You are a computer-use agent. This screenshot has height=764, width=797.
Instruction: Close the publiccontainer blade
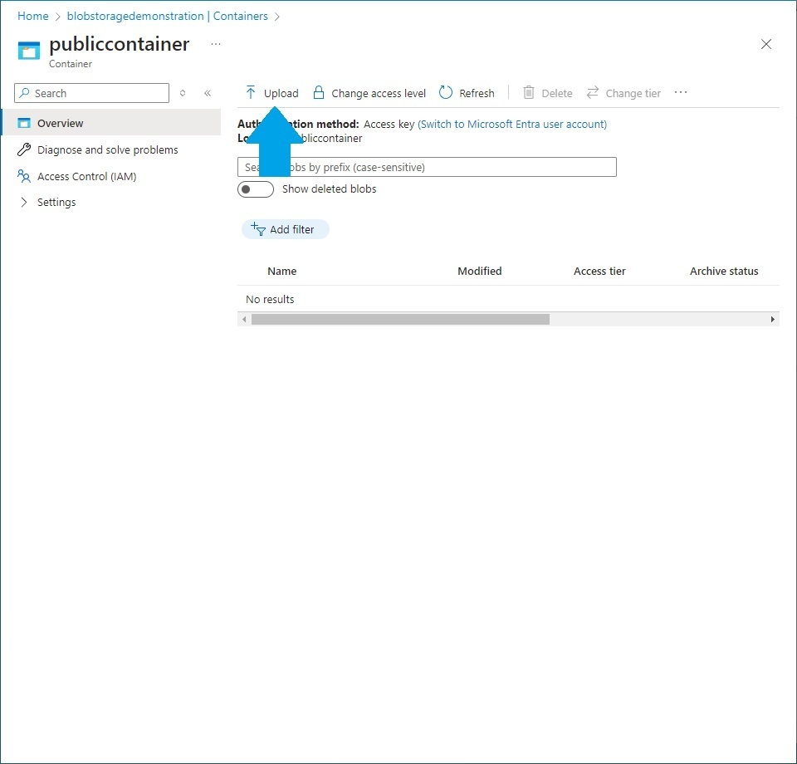point(766,44)
